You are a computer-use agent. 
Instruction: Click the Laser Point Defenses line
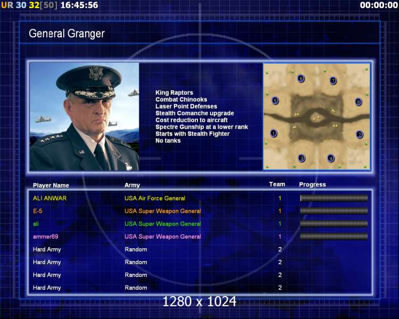(x=186, y=106)
